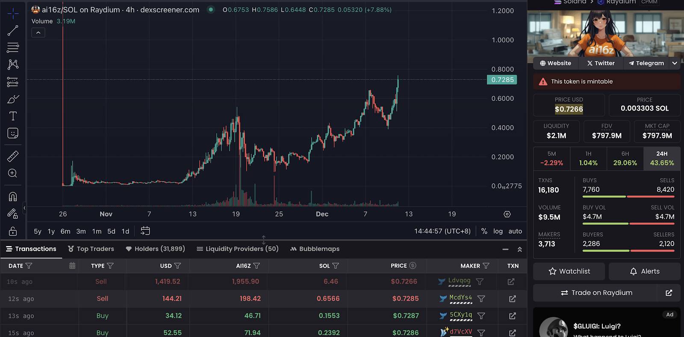The width and height of the screenshot is (684, 337).
Task: Open transaction link for Ldvqog sell
Action: coord(511,282)
